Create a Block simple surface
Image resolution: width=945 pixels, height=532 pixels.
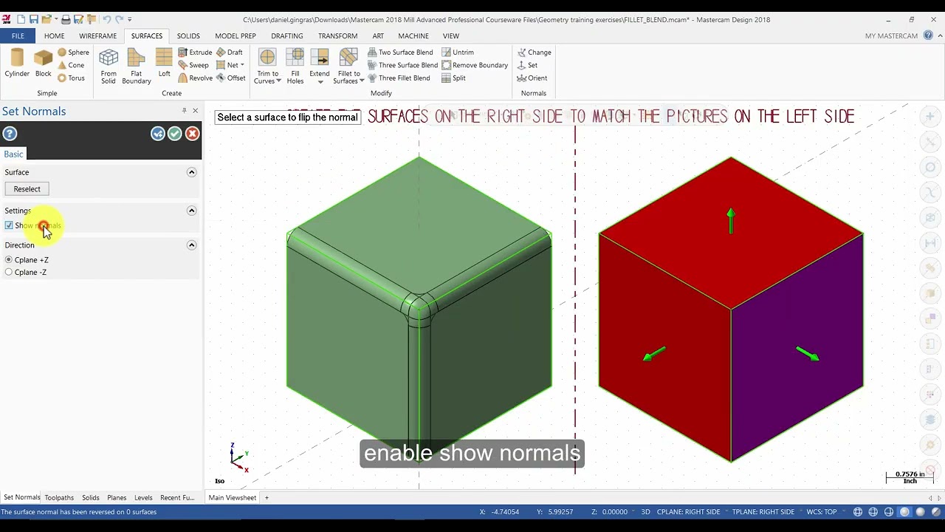pyautogui.click(x=44, y=63)
